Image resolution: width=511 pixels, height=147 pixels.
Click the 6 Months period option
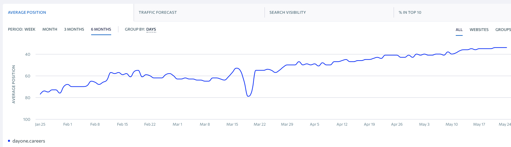(x=101, y=29)
